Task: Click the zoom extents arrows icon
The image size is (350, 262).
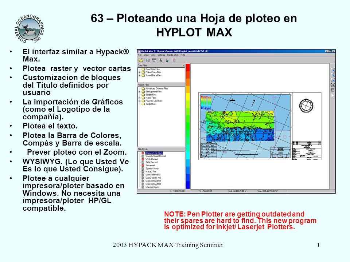Action: (332, 85)
